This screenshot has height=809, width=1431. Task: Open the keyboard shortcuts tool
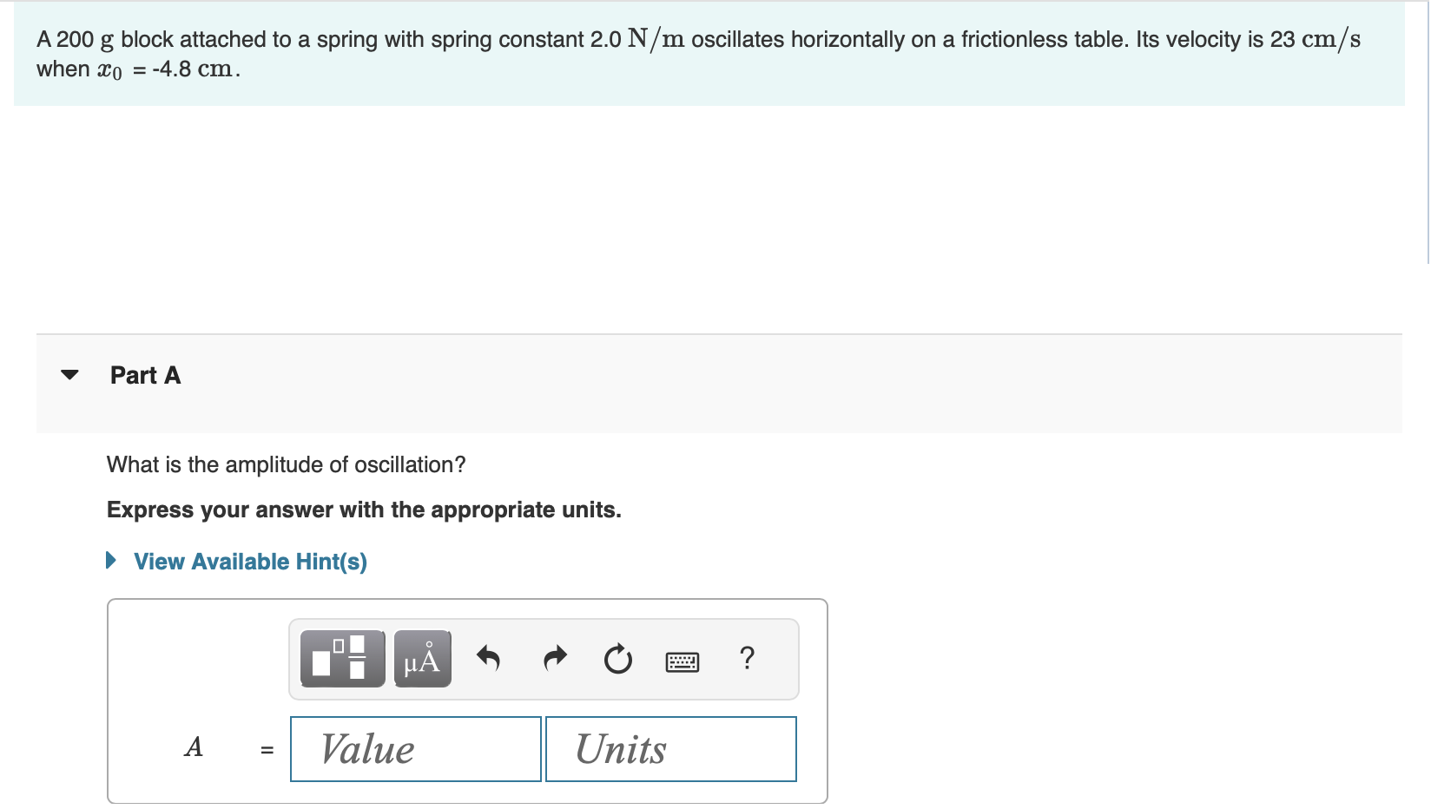[683, 661]
